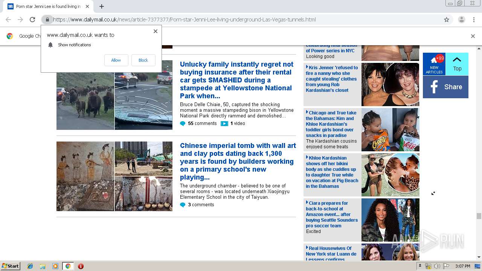Jump to Top of page button

(457, 64)
